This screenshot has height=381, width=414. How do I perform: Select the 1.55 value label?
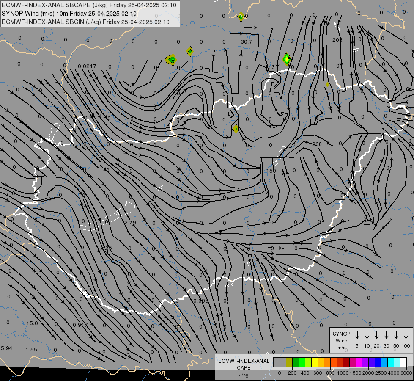point(31,350)
